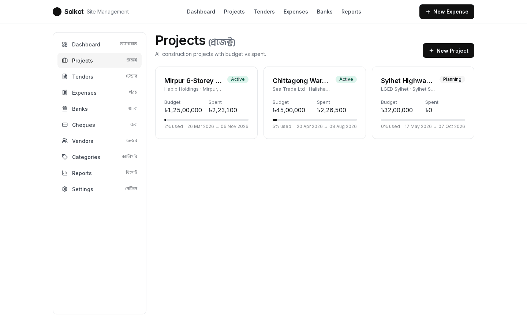Click the Vendors people icon in sidebar

[65, 141]
